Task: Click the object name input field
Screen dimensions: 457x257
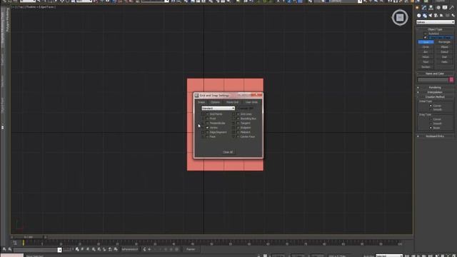Action: click(433, 79)
